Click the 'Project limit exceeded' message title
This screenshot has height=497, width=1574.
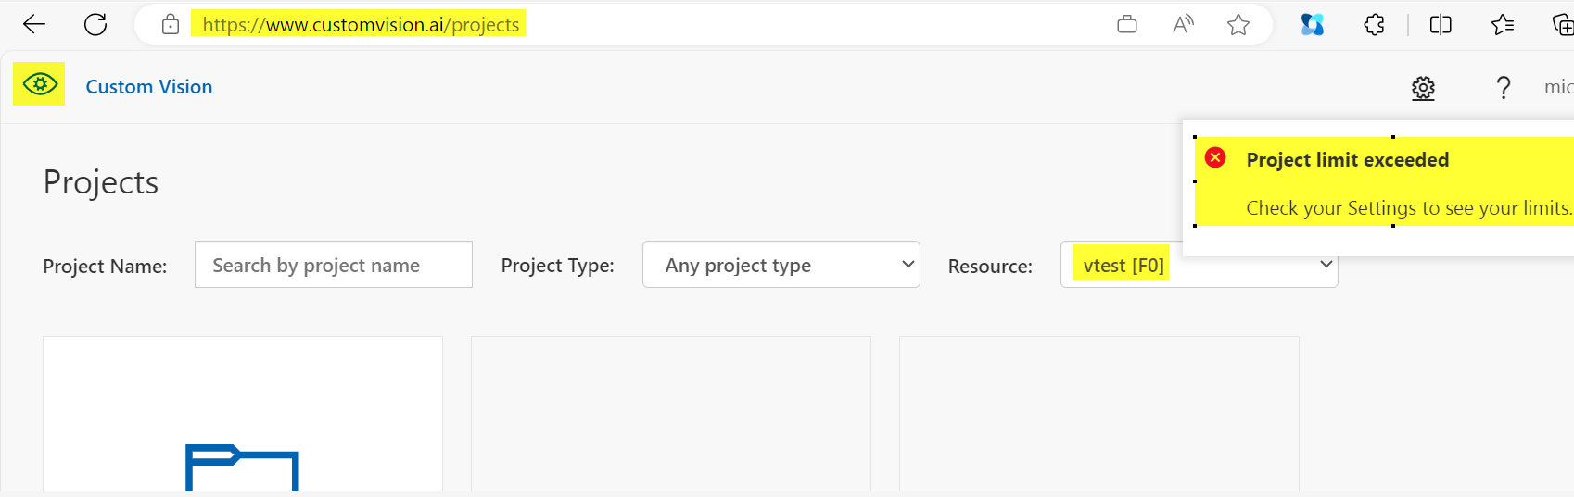tap(1347, 160)
